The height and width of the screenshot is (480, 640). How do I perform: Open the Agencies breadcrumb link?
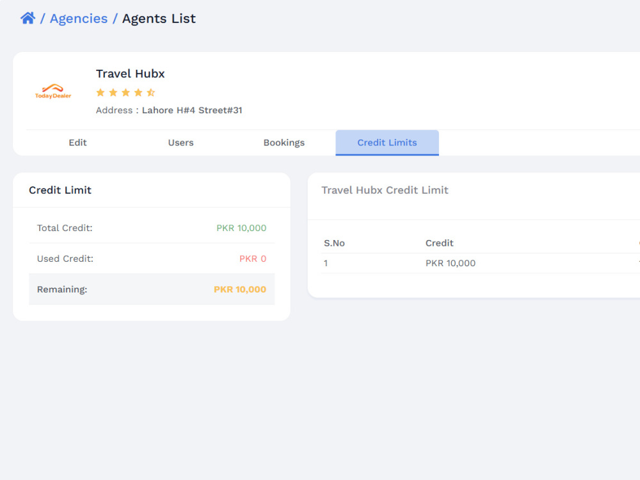pyautogui.click(x=78, y=19)
